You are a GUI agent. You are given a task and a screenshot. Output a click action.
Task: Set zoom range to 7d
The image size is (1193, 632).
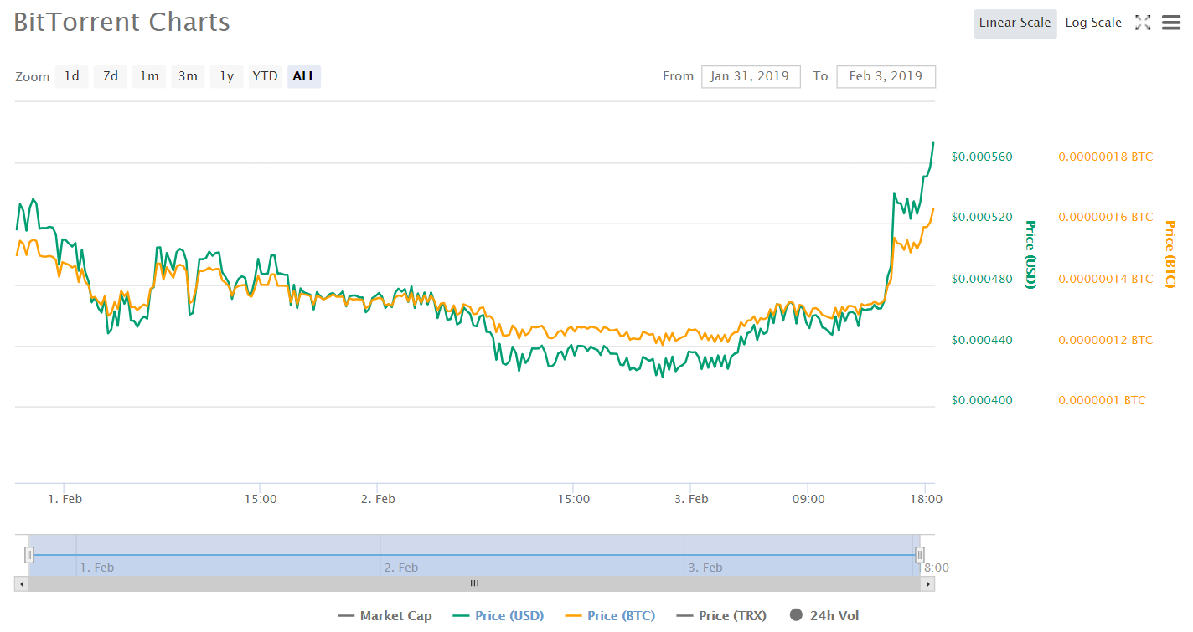click(x=111, y=76)
